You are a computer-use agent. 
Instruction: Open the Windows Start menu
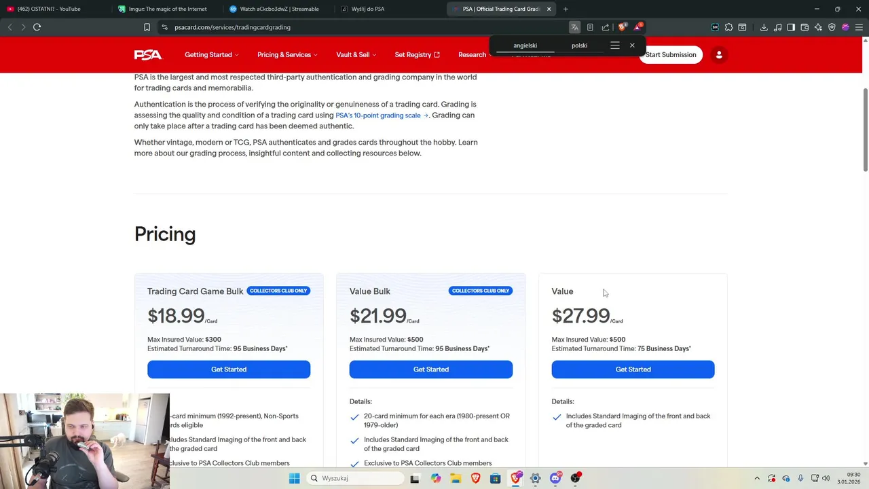(294, 478)
